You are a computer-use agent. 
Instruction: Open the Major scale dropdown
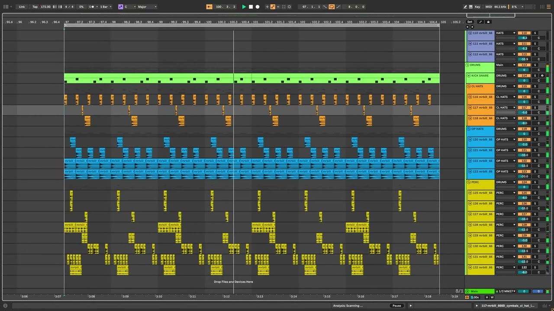coord(147,7)
